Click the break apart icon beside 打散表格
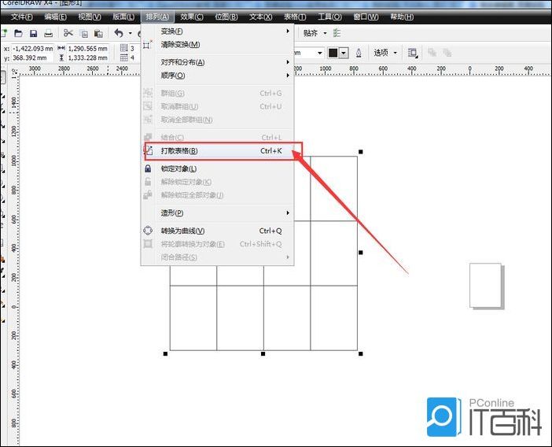 tap(149, 151)
